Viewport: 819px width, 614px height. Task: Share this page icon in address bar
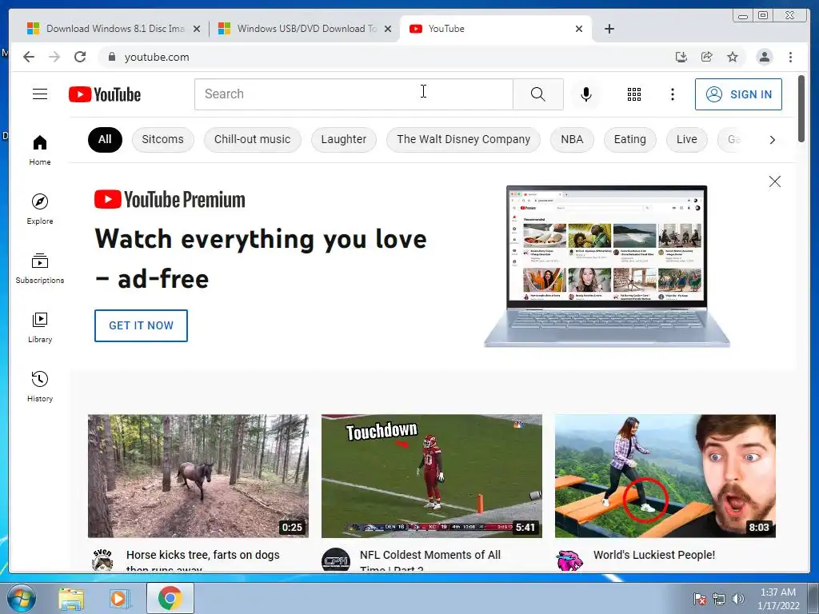[707, 57]
